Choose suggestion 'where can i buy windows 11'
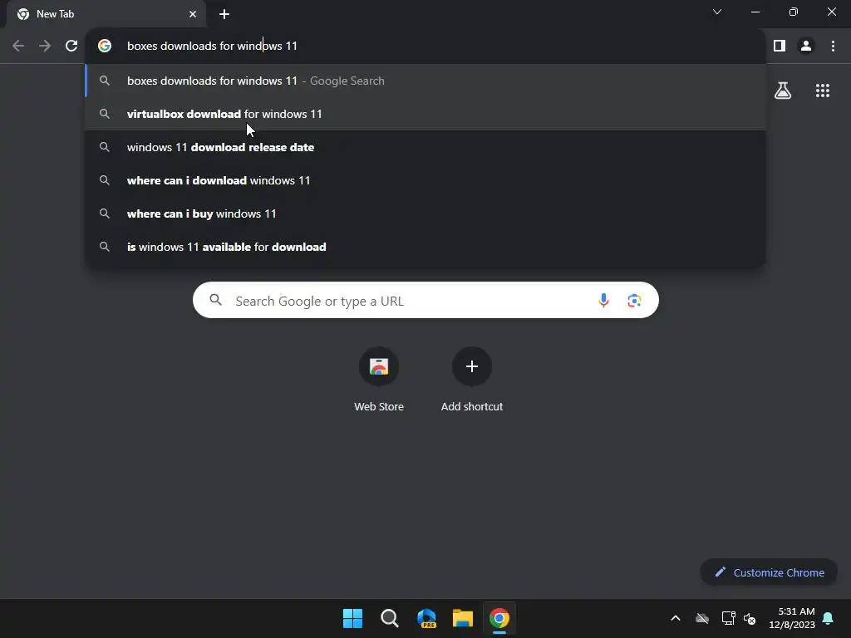851x638 pixels. pyautogui.click(x=425, y=213)
